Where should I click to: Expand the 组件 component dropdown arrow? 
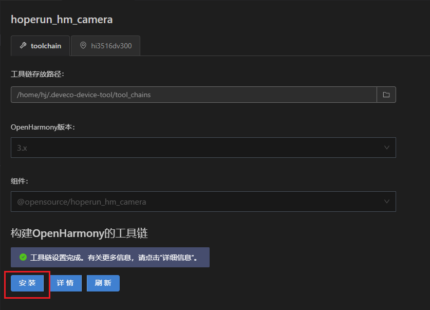coord(387,202)
